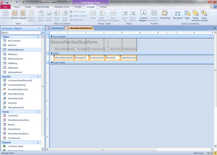This screenshot has height=155, width=217.
Task: Click the Move Up icon
Action: (125, 16)
